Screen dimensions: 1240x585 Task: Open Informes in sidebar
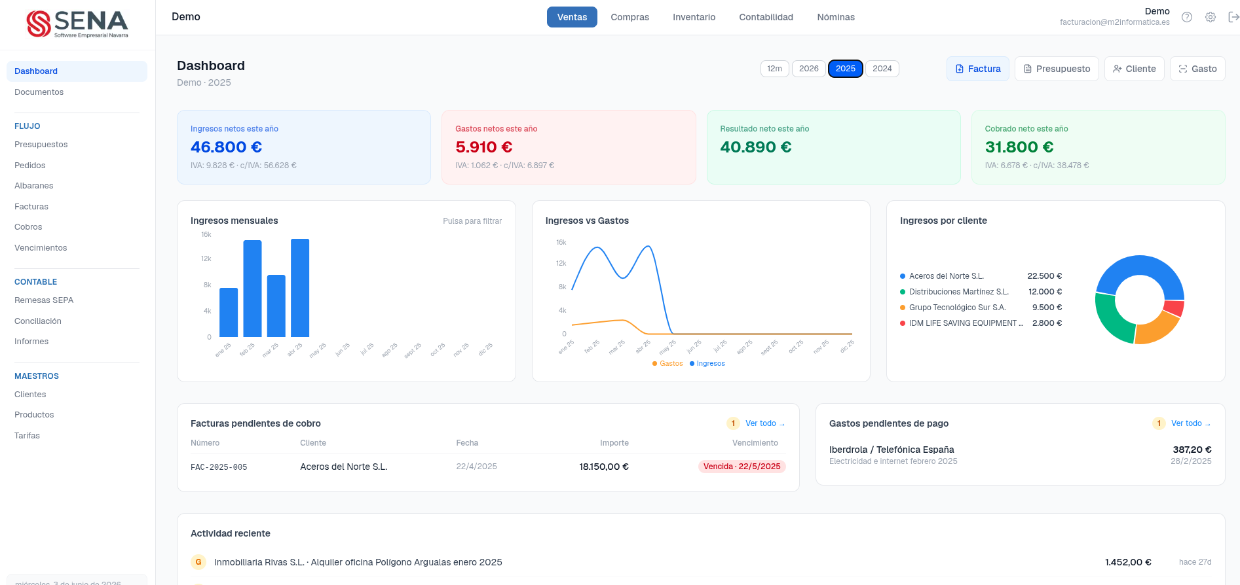pyautogui.click(x=77, y=342)
